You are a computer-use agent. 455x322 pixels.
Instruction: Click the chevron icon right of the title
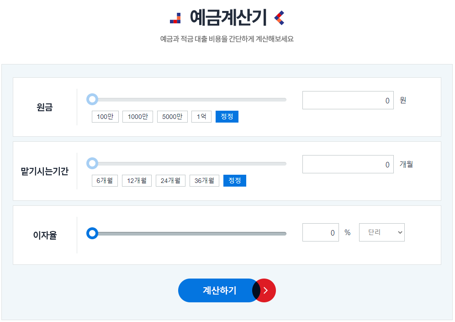[x=279, y=17]
